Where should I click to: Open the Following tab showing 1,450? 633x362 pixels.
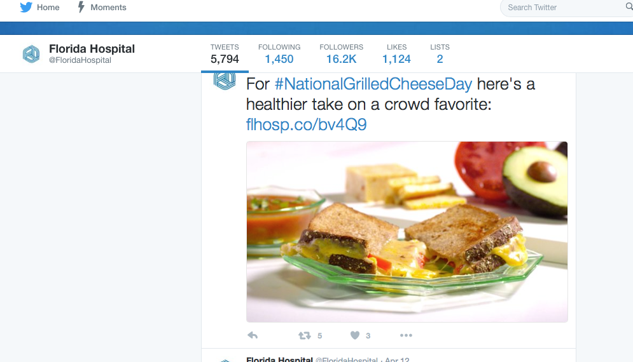point(279,54)
